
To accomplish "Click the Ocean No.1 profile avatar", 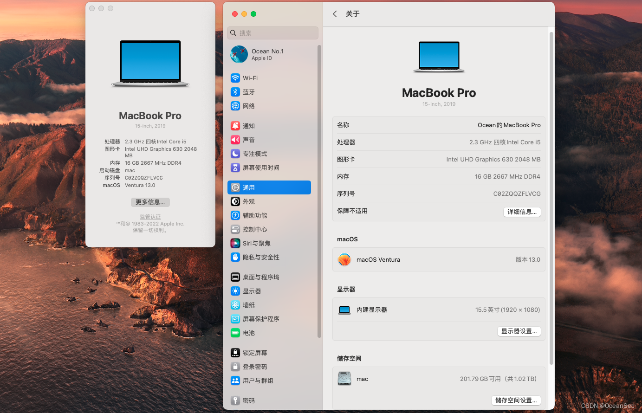I will click(239, 54).
